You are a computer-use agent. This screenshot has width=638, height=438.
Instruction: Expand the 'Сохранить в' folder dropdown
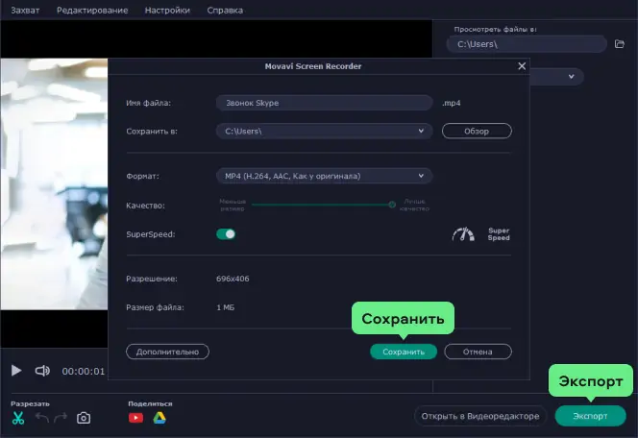(x=421, y=131)
